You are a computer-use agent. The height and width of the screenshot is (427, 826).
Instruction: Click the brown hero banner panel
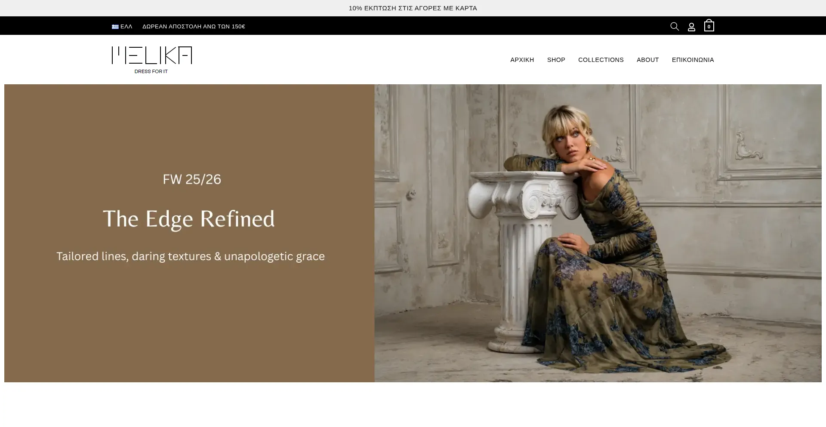tap(189, 233)
